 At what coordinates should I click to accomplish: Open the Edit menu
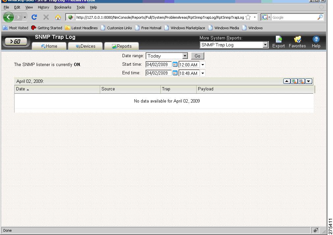(x=17, y=7)
